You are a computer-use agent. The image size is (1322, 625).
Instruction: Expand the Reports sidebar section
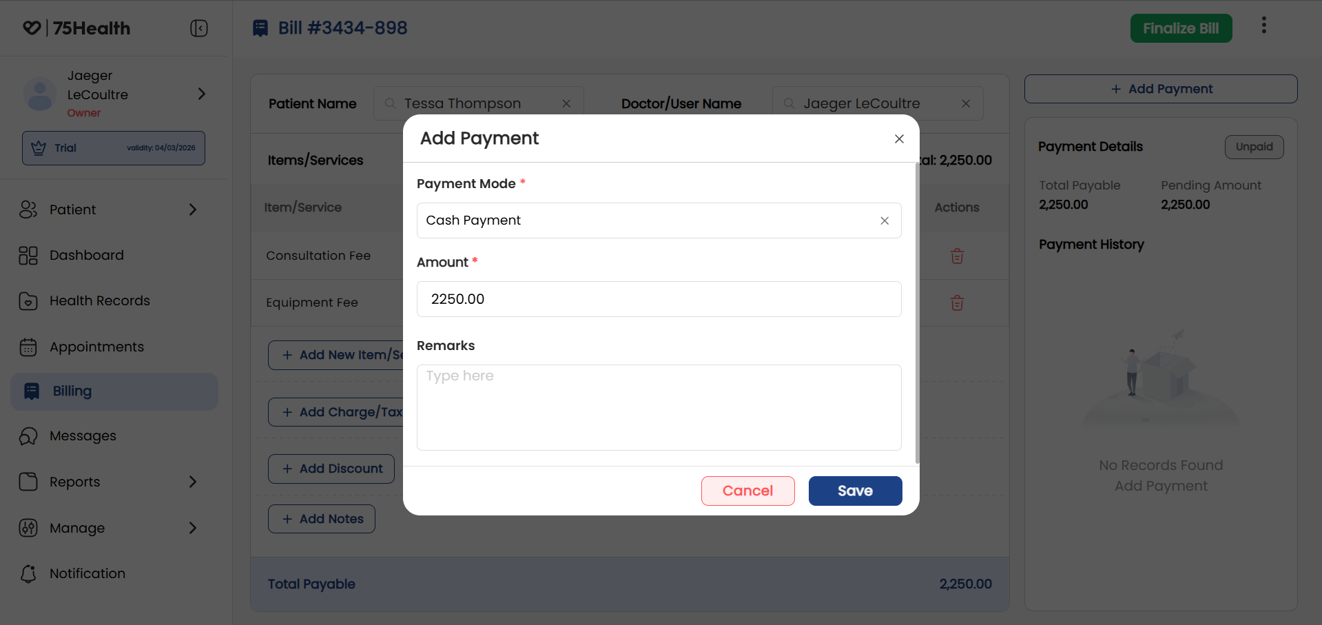click(193, 482)
